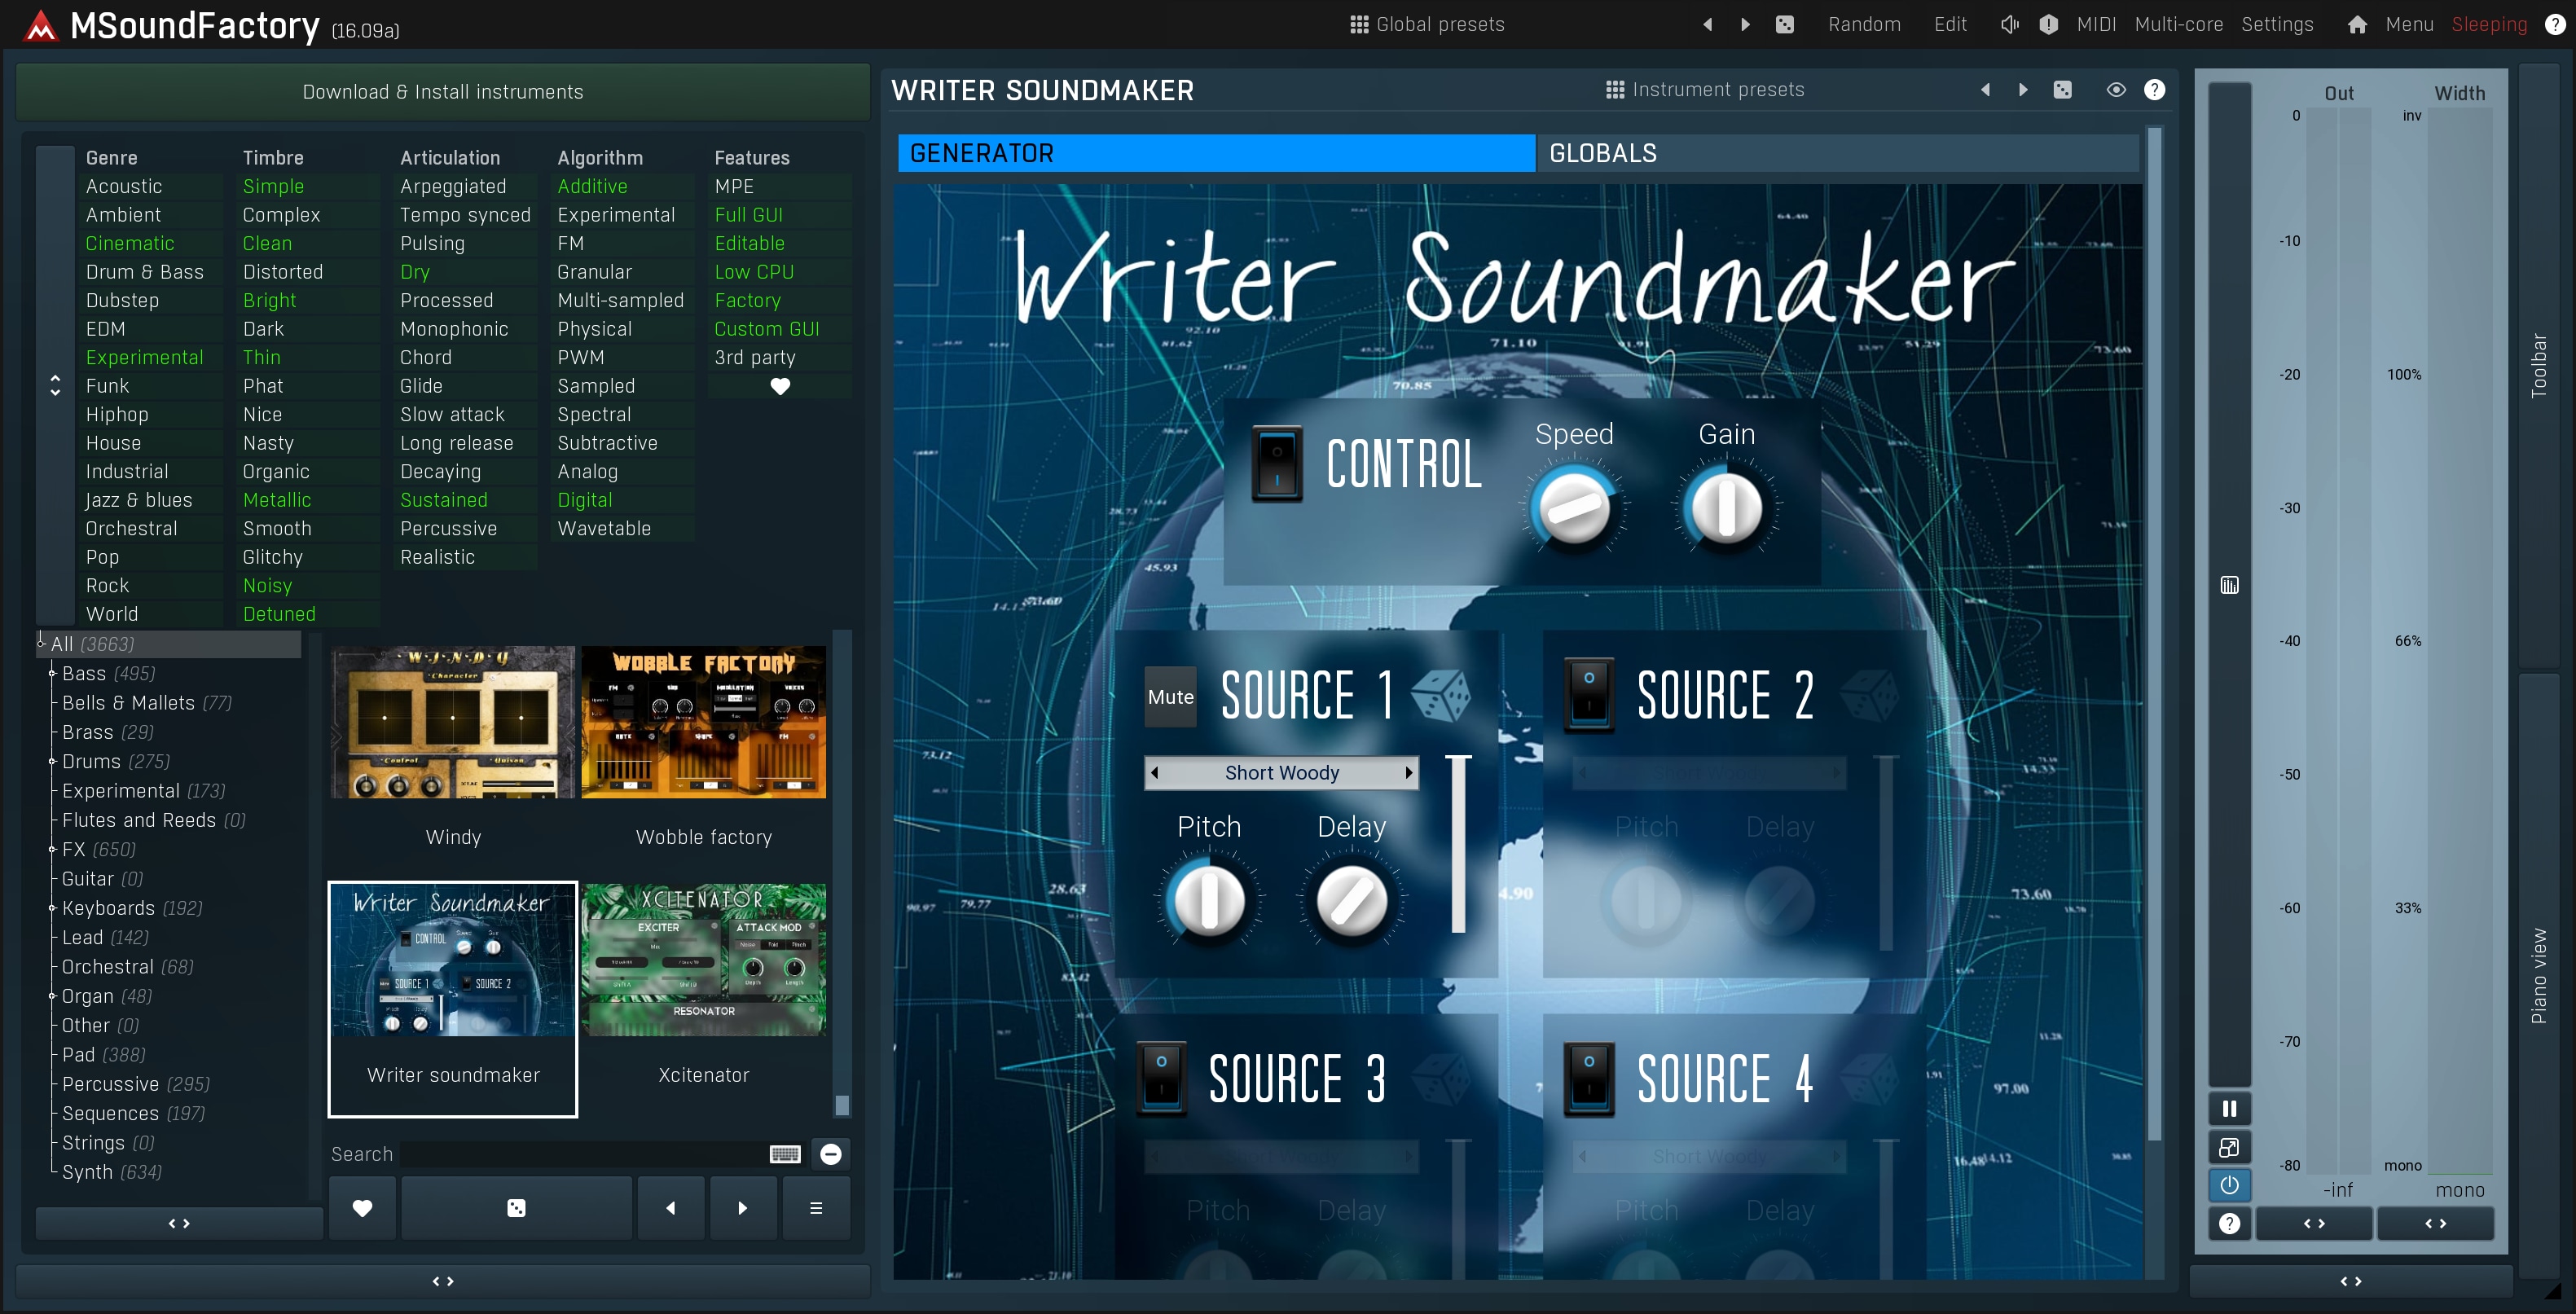The width and height of the screenshot is (2576, 1314).
Task: Click the global randomize dice icon
Action: pyautogui.click(x=1785, y=24)
